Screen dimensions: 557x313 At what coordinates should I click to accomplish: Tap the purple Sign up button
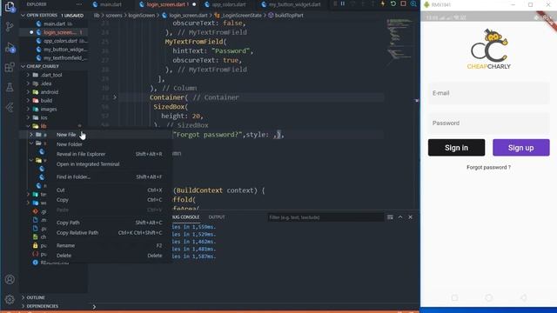[x=521, y=148]
